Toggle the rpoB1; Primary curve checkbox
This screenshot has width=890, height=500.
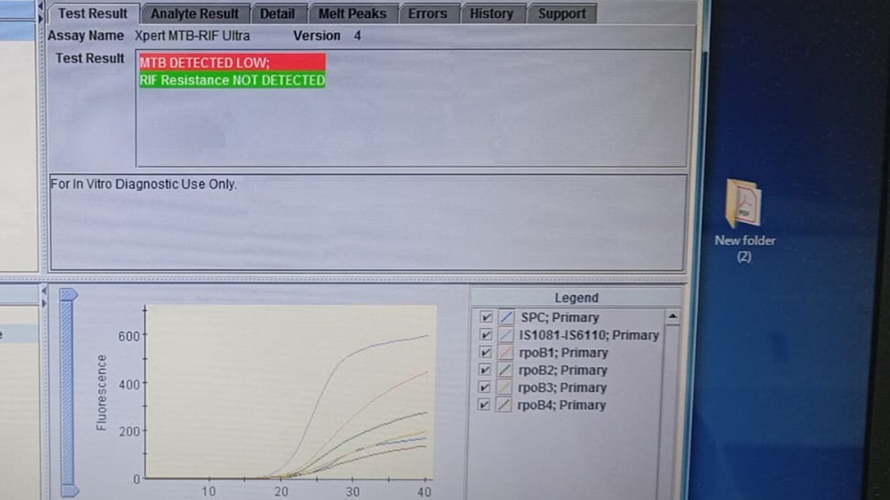tap(485, 352)
